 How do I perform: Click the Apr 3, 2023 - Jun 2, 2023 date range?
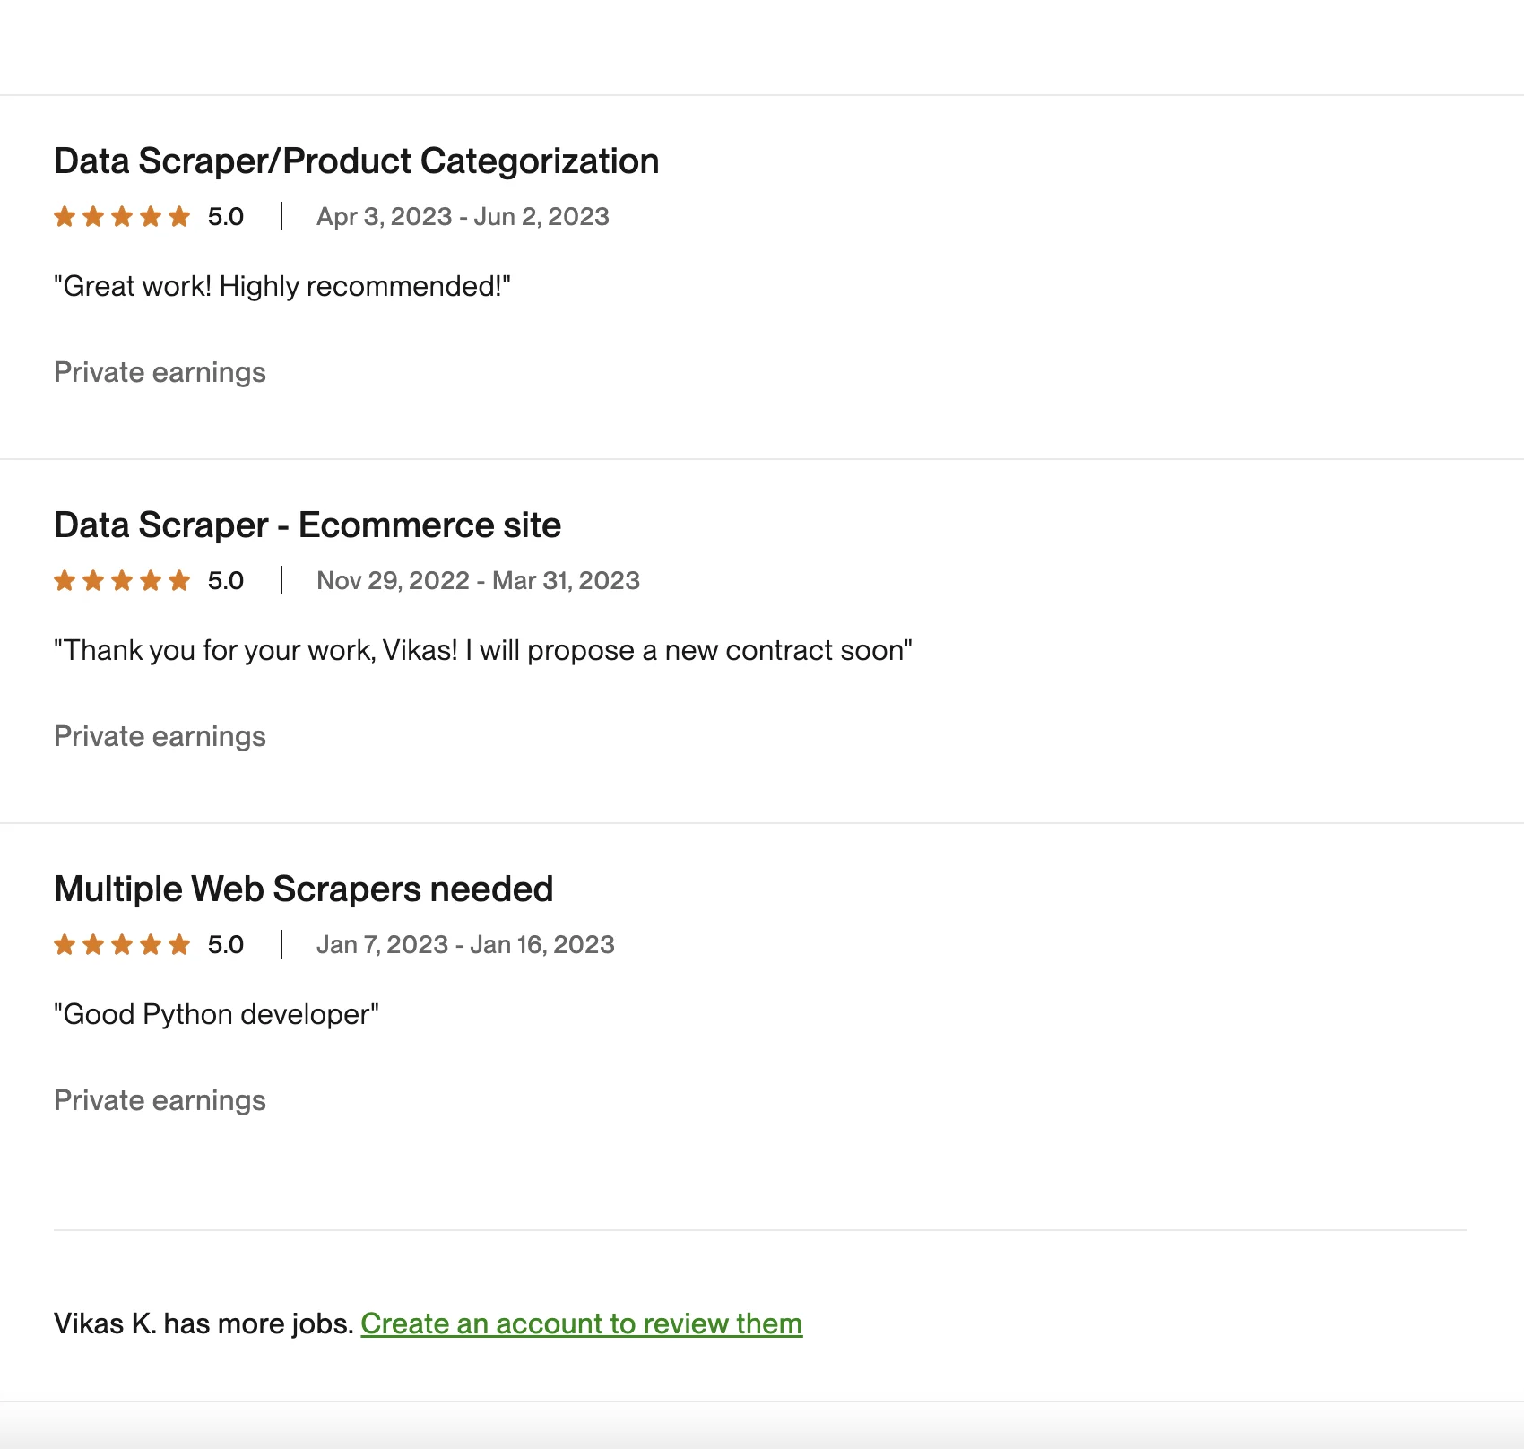(463, 217)
